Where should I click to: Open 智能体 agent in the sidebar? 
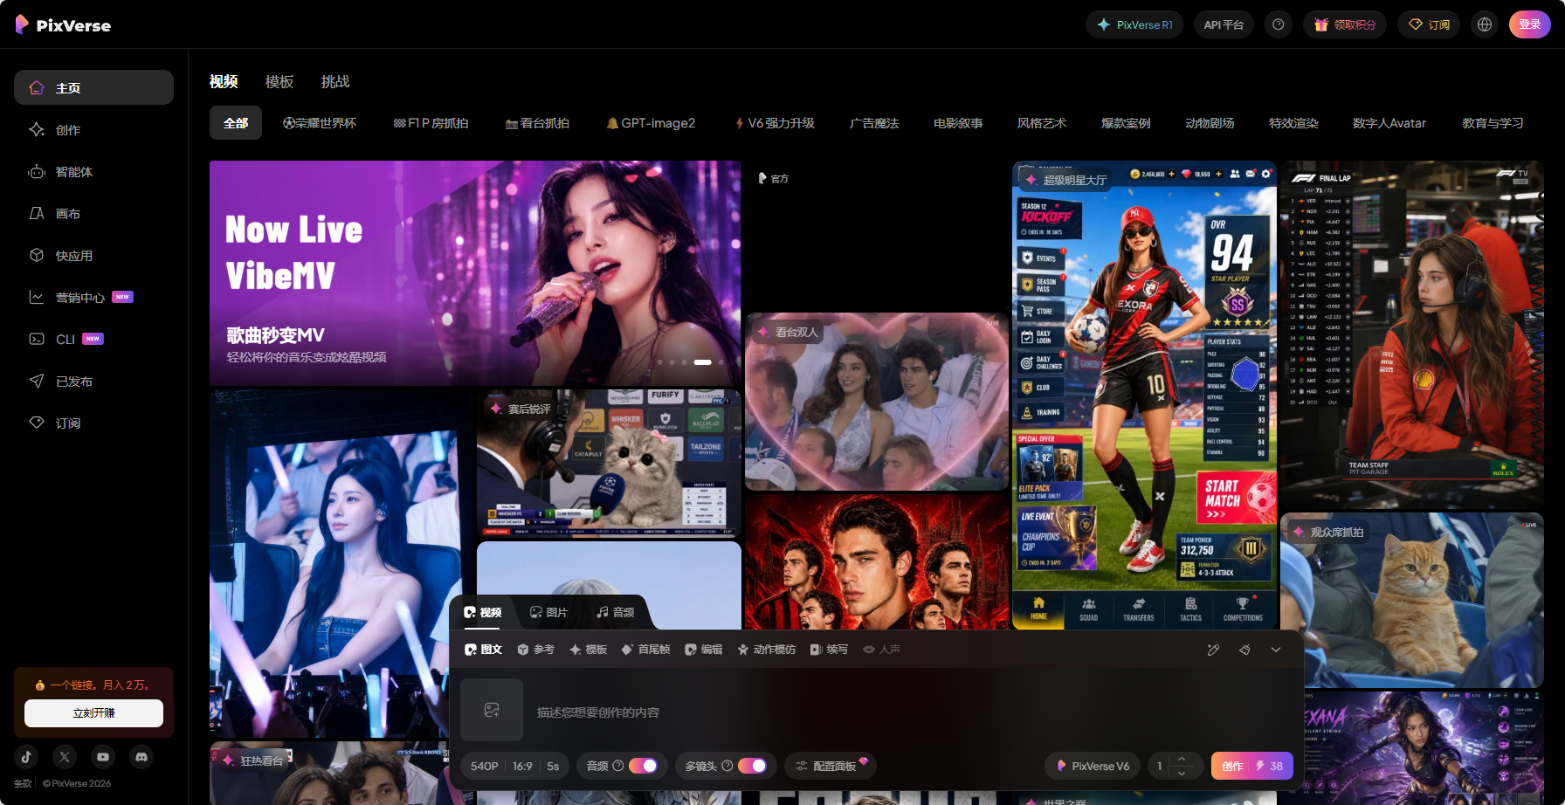pyautogui.click(x=93, y=171)
